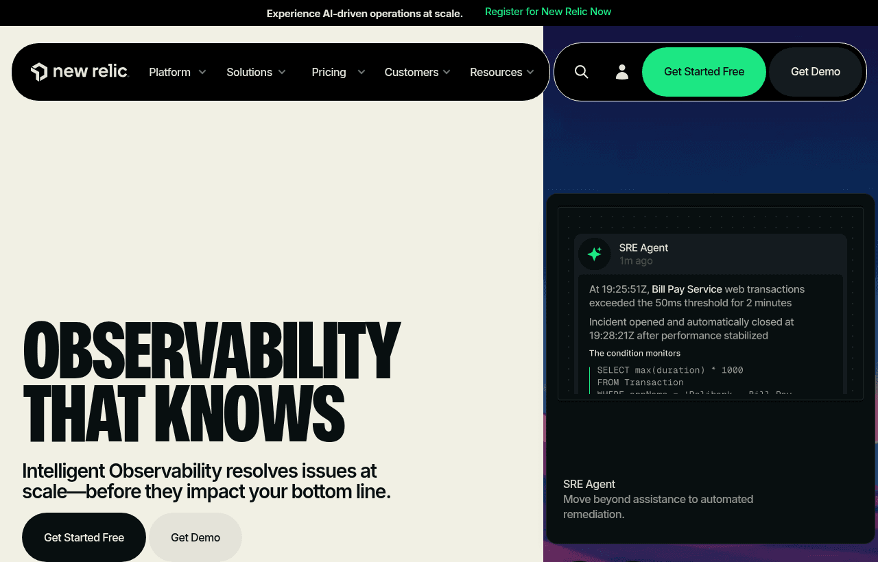Click black Get Started Free hero button

pos(84,537)
